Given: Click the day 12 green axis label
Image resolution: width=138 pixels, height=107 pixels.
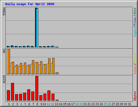Looking at the screenshot, I should (53, 104).
